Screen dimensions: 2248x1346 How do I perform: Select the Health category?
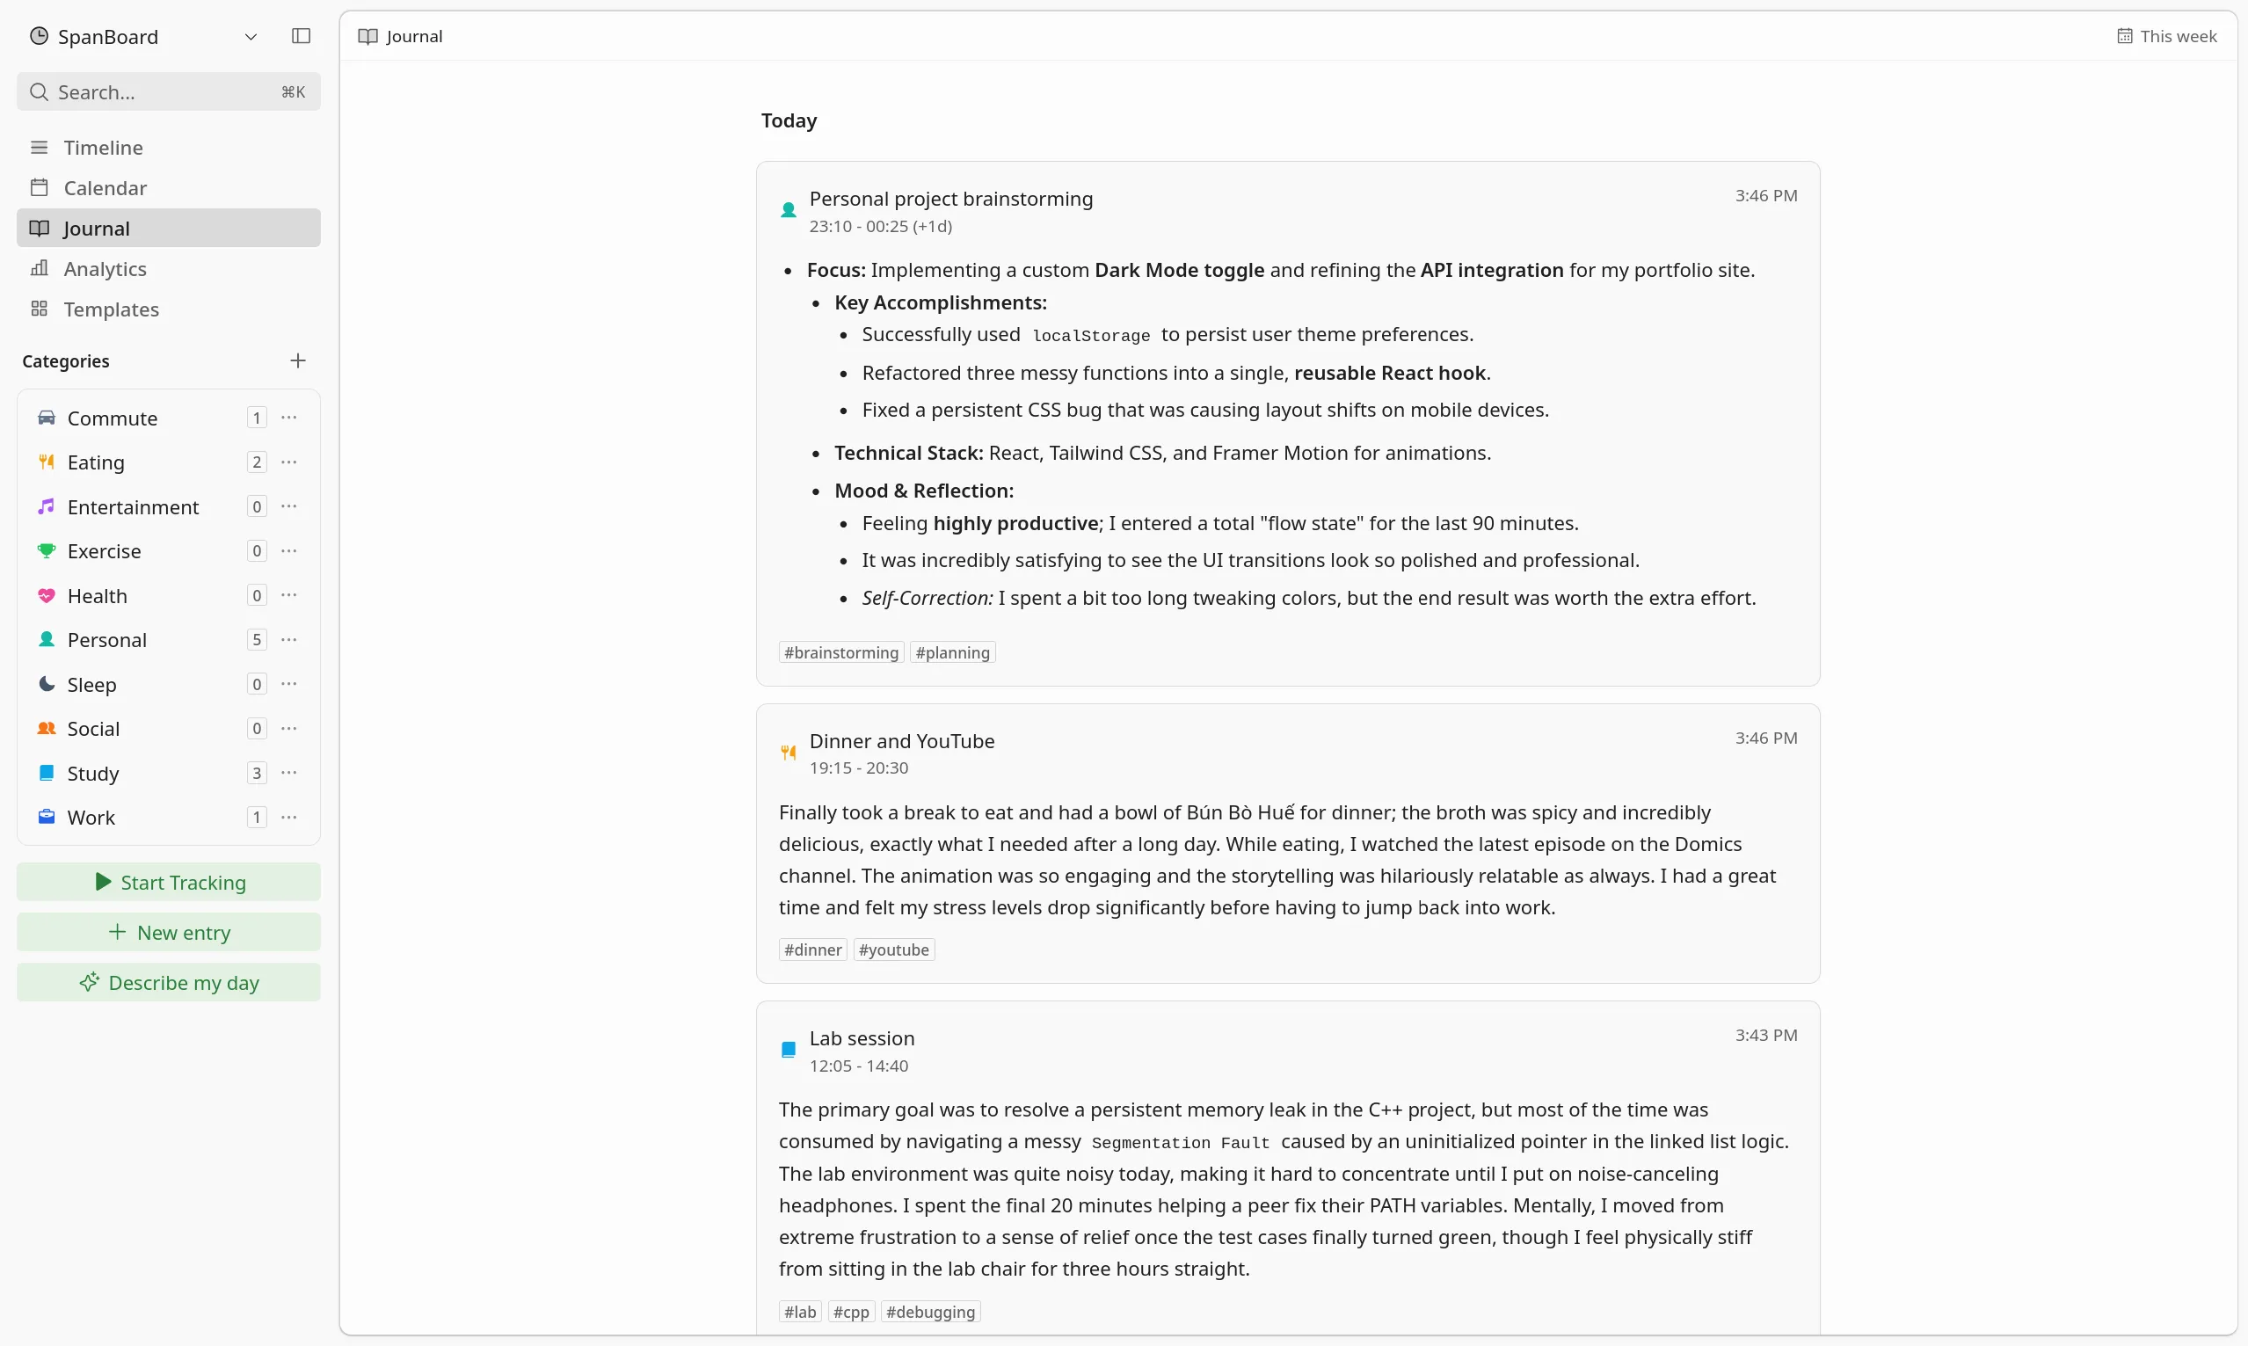[x=97, y=596]
